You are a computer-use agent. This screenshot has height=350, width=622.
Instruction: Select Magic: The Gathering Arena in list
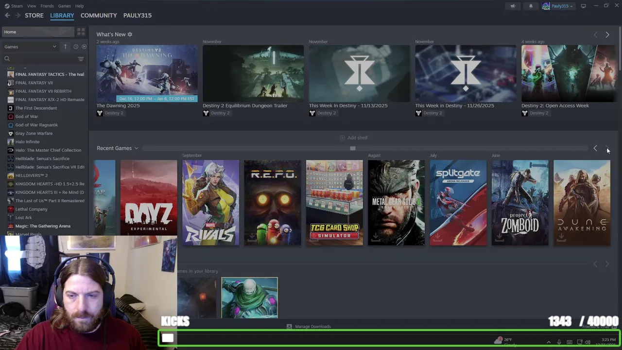43,226
